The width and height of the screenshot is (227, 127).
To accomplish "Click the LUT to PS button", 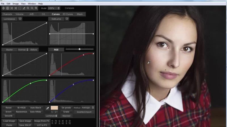I will pyautogui.click(x=42, y=125).
